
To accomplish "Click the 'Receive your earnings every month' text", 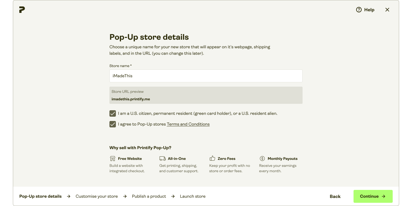I will tap(278, 168).
